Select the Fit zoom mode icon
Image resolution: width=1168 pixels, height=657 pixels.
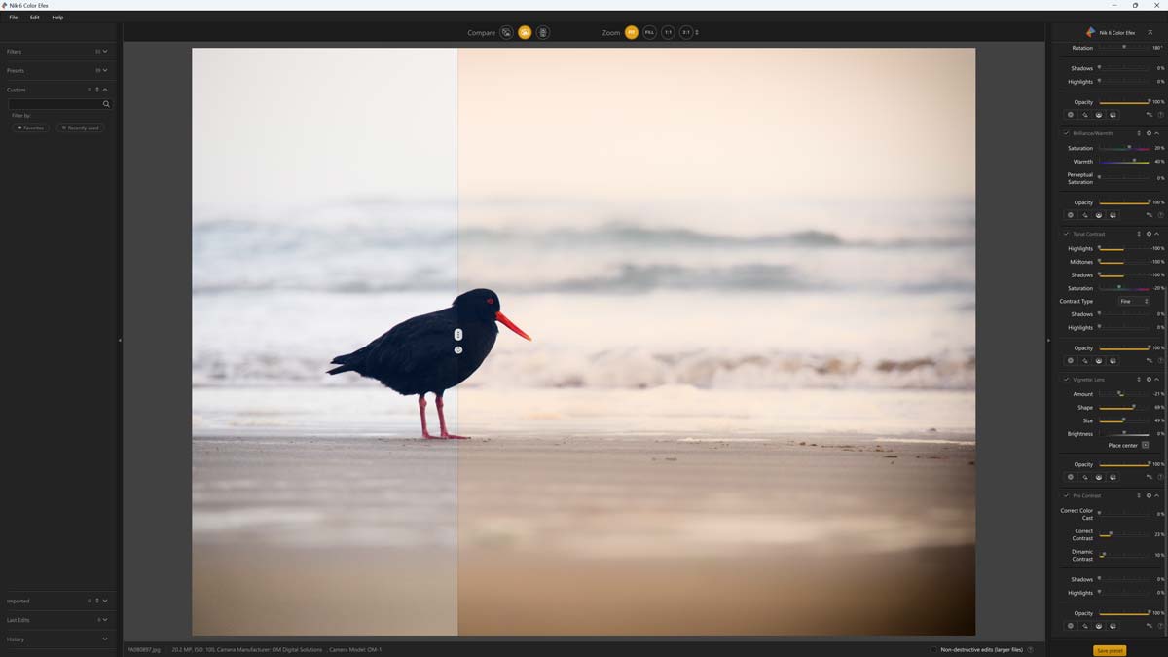point(630,32)
